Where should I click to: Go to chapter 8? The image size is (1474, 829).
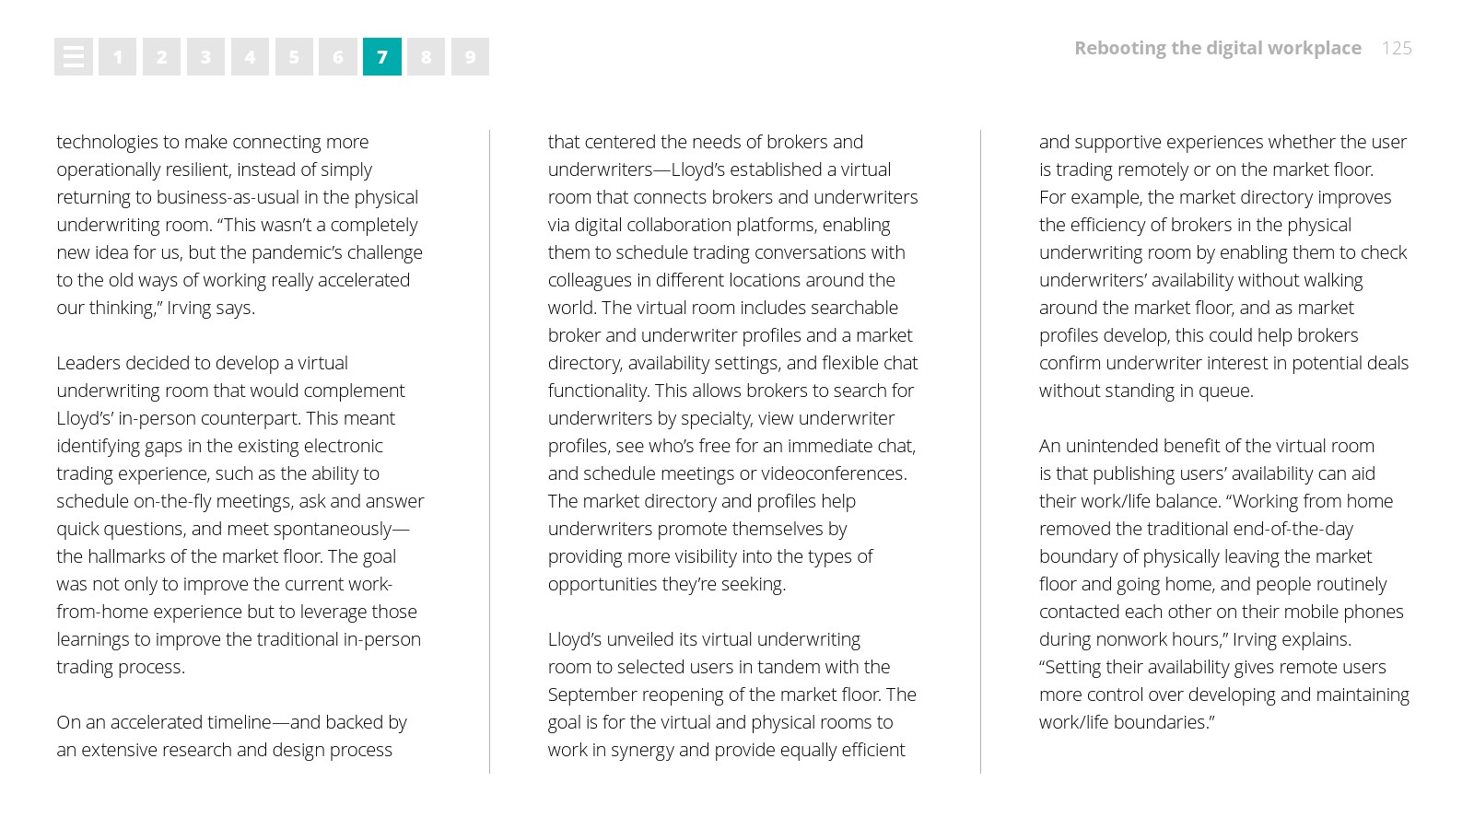coord(426,57)
